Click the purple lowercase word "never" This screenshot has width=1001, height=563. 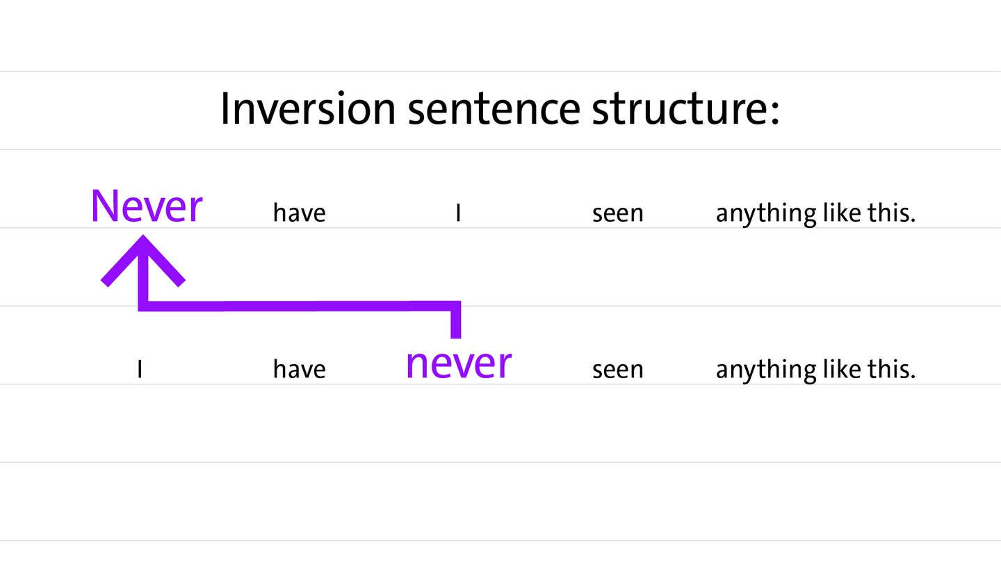pyautogui.click(x=458, y=363)
